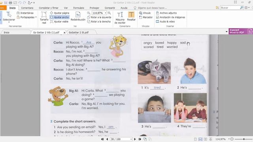The image size is (253, 142).
Task: Choose the Seleccionar text tool
Action: (x=9, y=17)
